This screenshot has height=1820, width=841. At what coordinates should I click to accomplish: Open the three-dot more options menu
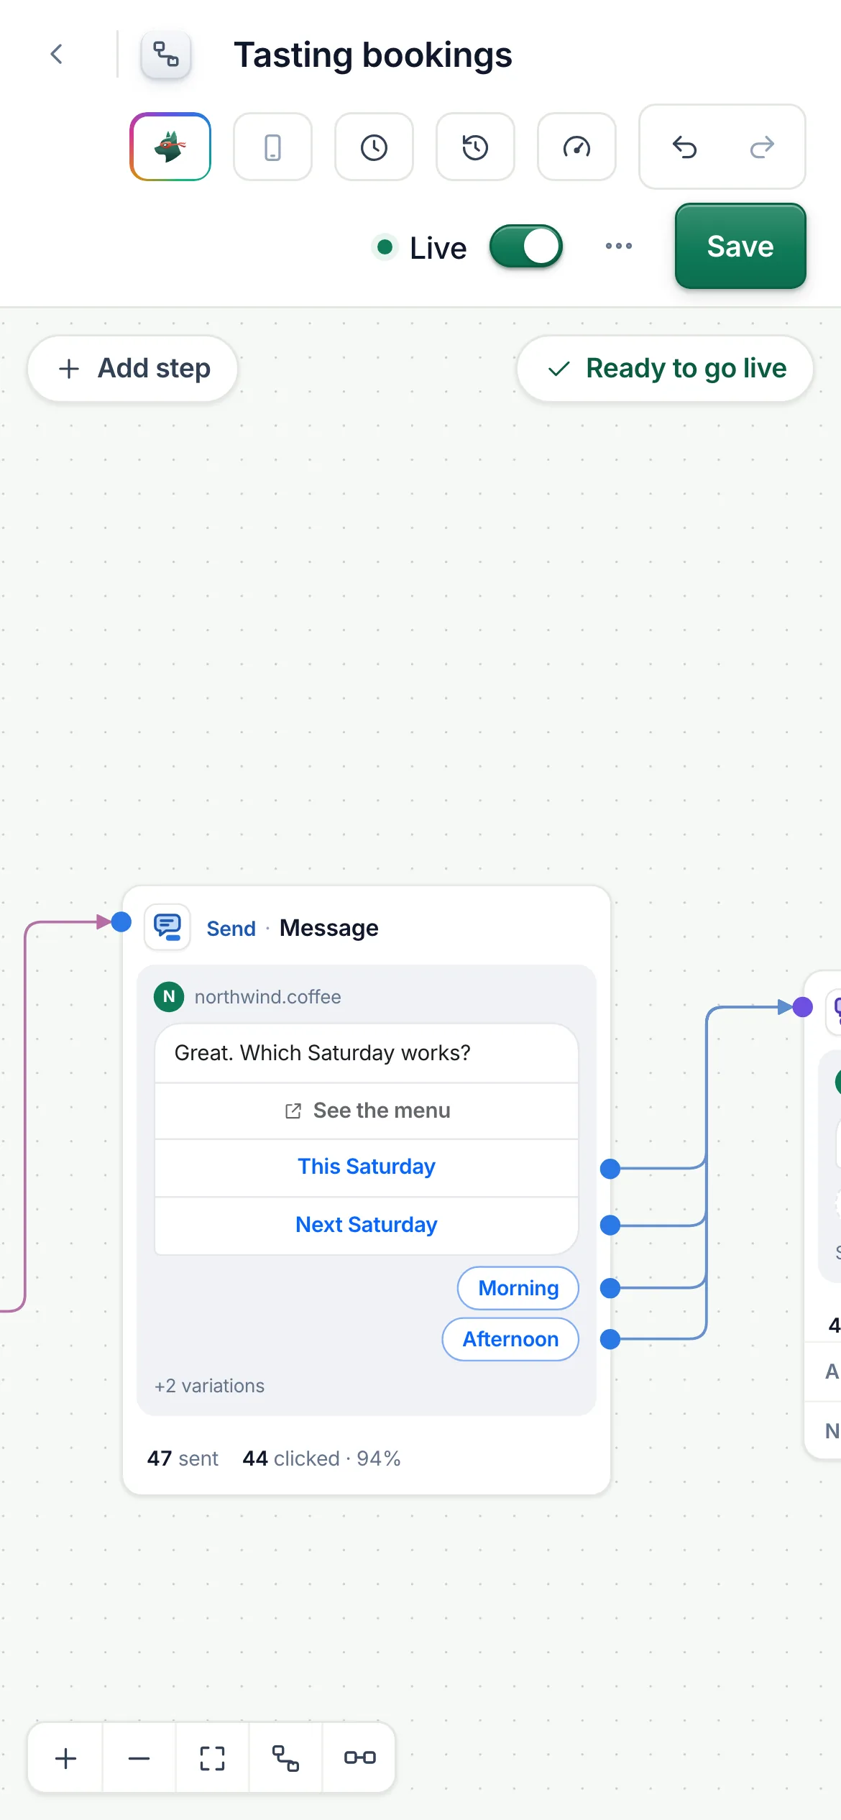coord(618,246)
